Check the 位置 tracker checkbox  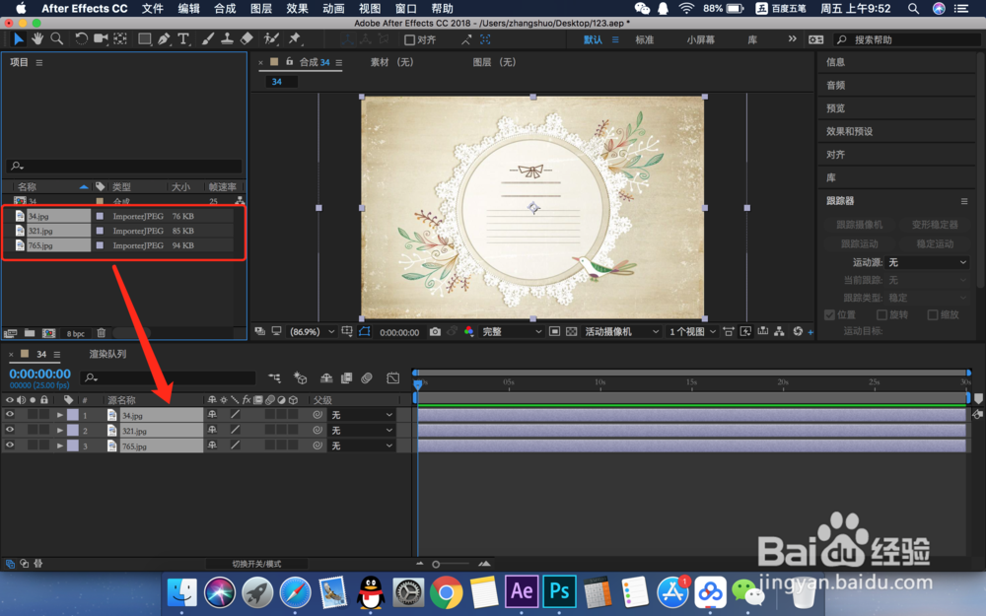[x=829, y=315]
